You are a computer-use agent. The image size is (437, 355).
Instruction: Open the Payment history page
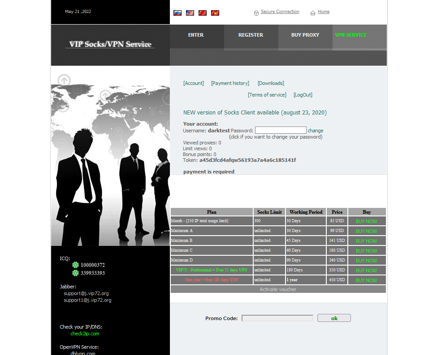(x=230, y=83)
